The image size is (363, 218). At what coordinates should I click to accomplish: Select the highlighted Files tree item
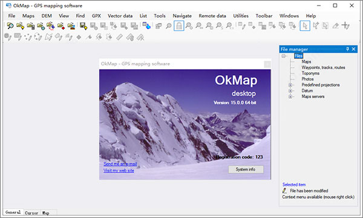[298, 56]
